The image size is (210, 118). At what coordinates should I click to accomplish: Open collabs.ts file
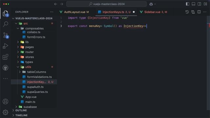coord(34,32)
